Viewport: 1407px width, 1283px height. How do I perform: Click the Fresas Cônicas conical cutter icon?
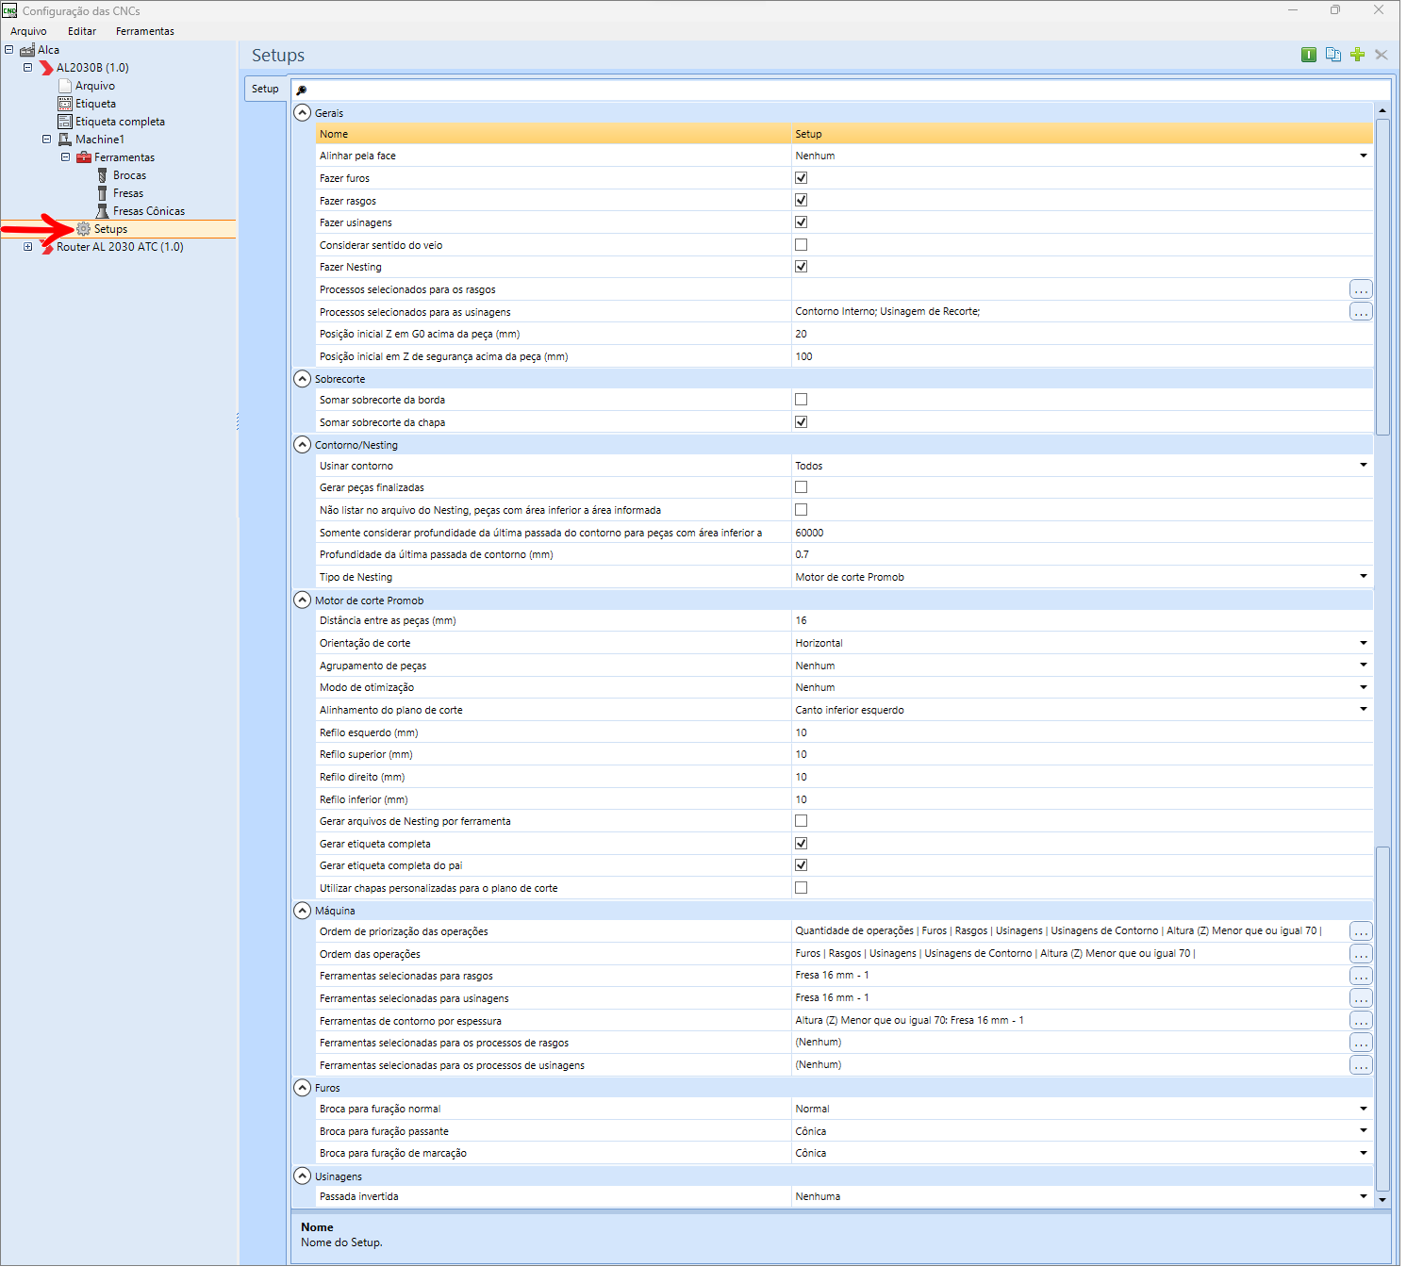[x=103, y=211]
